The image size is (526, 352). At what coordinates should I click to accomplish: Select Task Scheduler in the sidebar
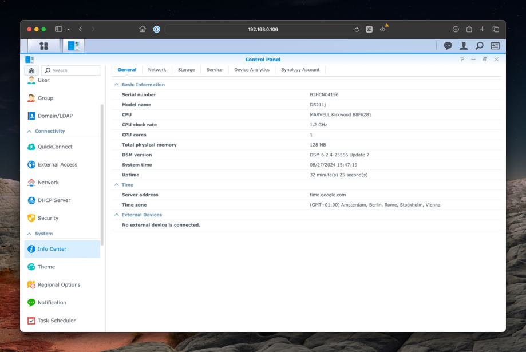click(x=56, y=321)
